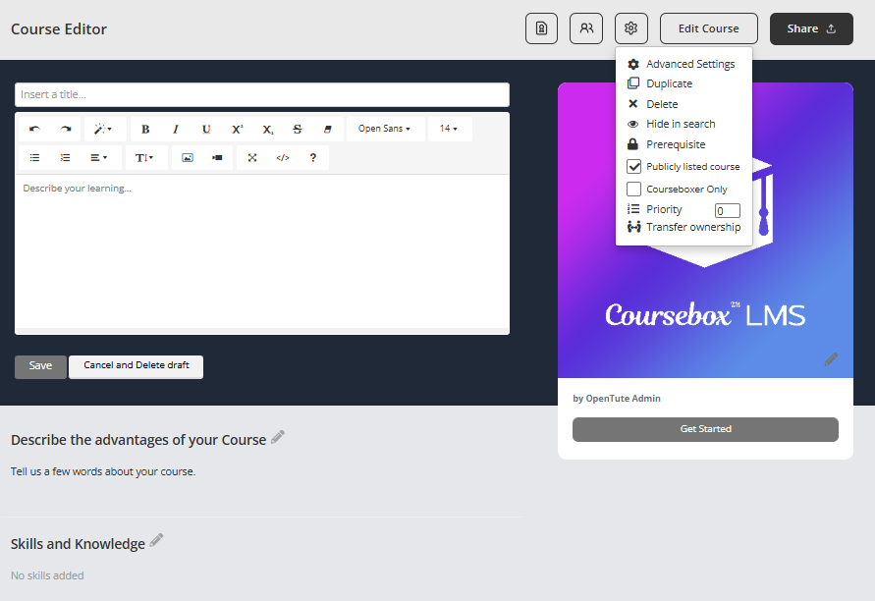
Task: Apply superscript formatting
Action: [x=238, y=129]
